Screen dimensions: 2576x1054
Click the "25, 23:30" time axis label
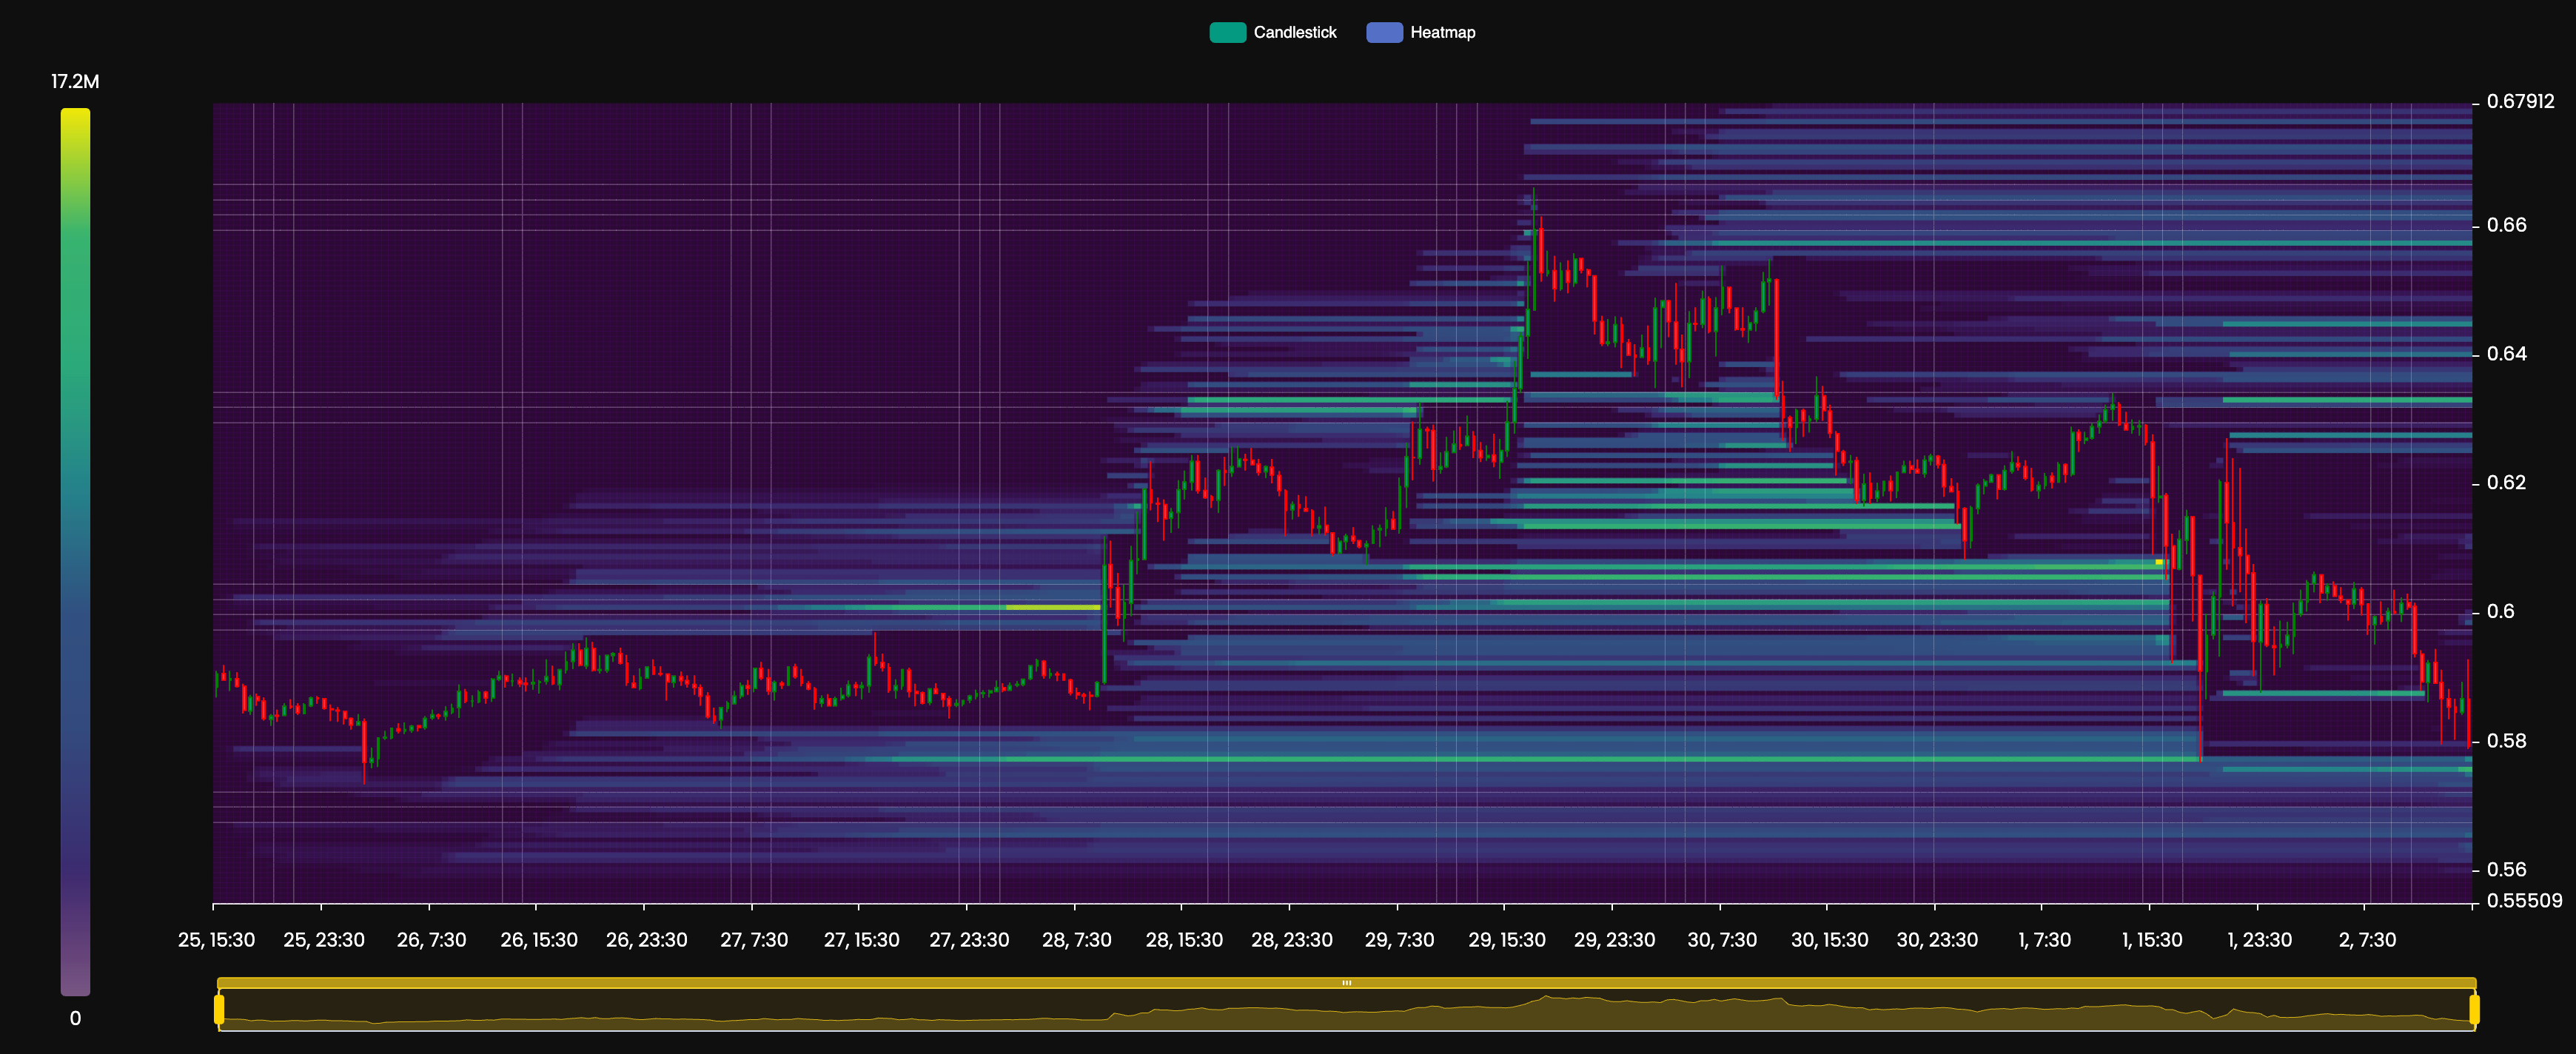[324, 940]
